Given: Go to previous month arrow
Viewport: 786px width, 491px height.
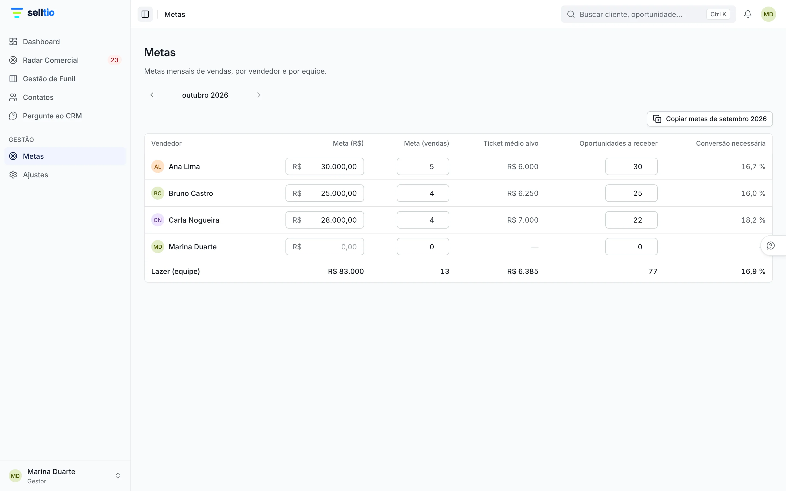Looking at the screenshot, I should (152, 95).
